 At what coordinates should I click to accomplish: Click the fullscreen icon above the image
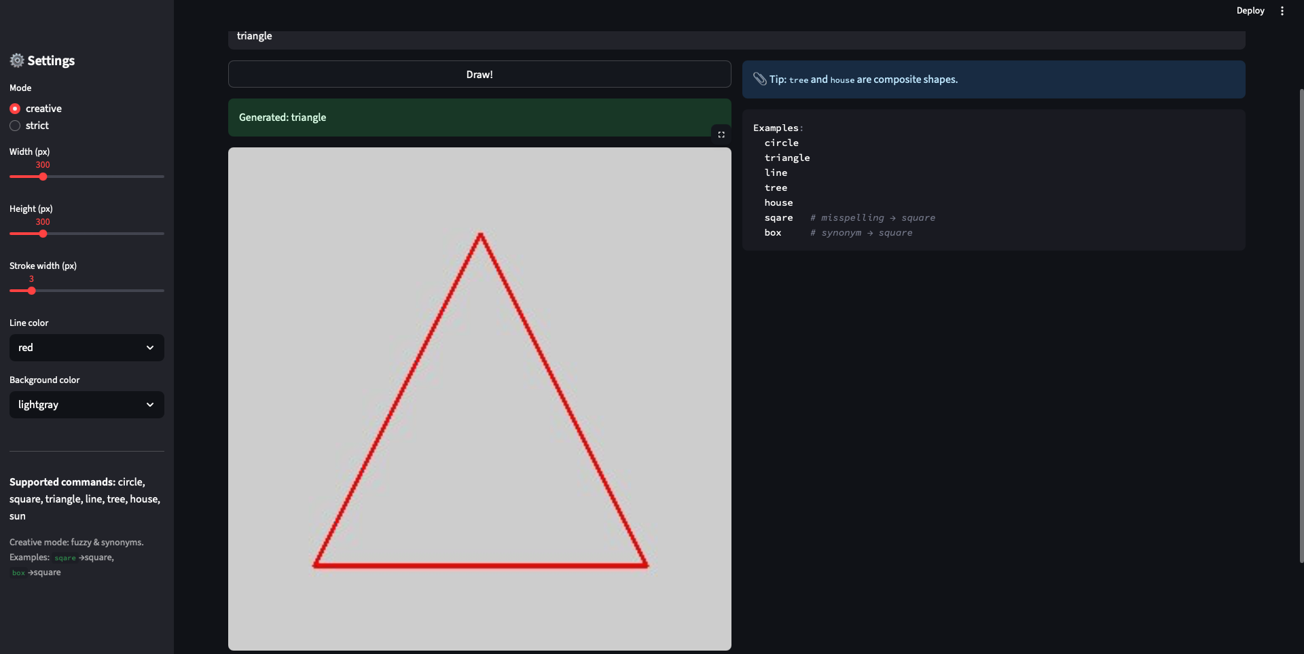click(x=721, y=134)
